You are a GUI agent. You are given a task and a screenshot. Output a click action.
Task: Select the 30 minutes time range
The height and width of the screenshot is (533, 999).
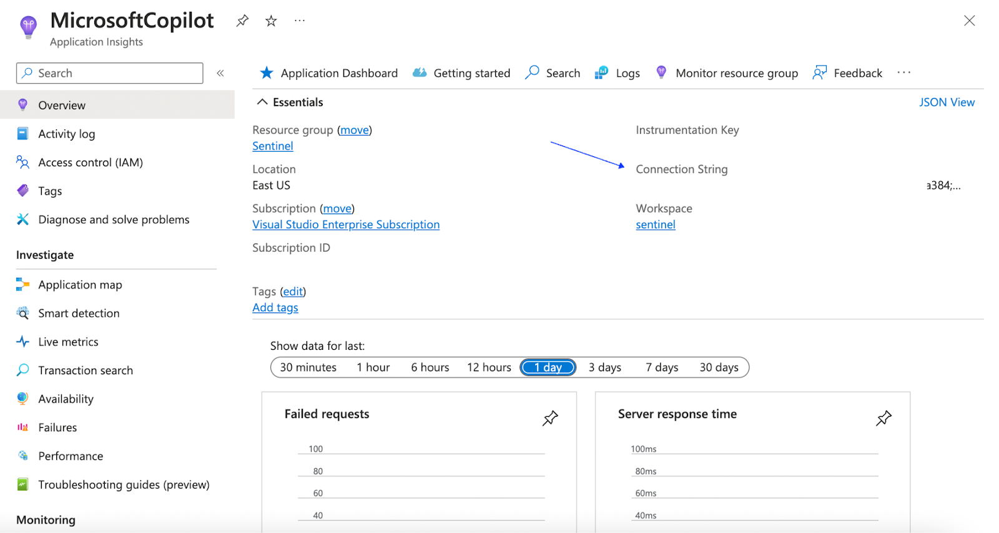(x=308, y=367)
